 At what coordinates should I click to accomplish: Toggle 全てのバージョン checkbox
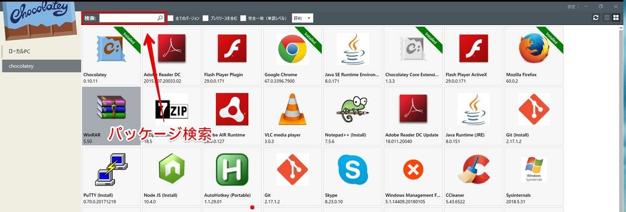click(x=171, y=18)
